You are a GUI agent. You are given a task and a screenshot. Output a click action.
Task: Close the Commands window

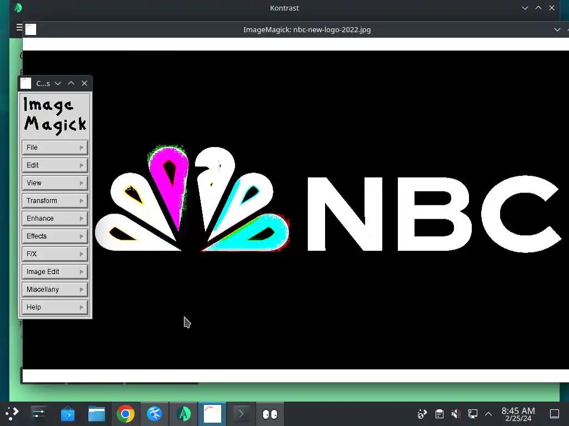click(84, 83)
